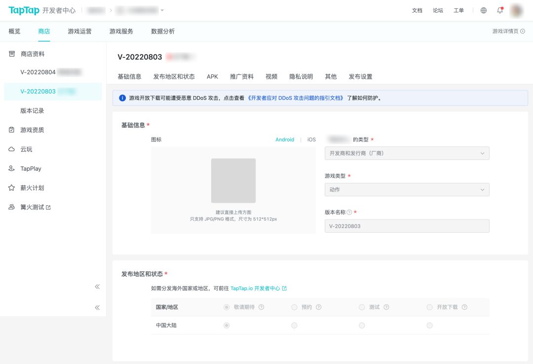Click the notification bell icon
The width and height of the screenshot is (533, 364).
point(500,10)
